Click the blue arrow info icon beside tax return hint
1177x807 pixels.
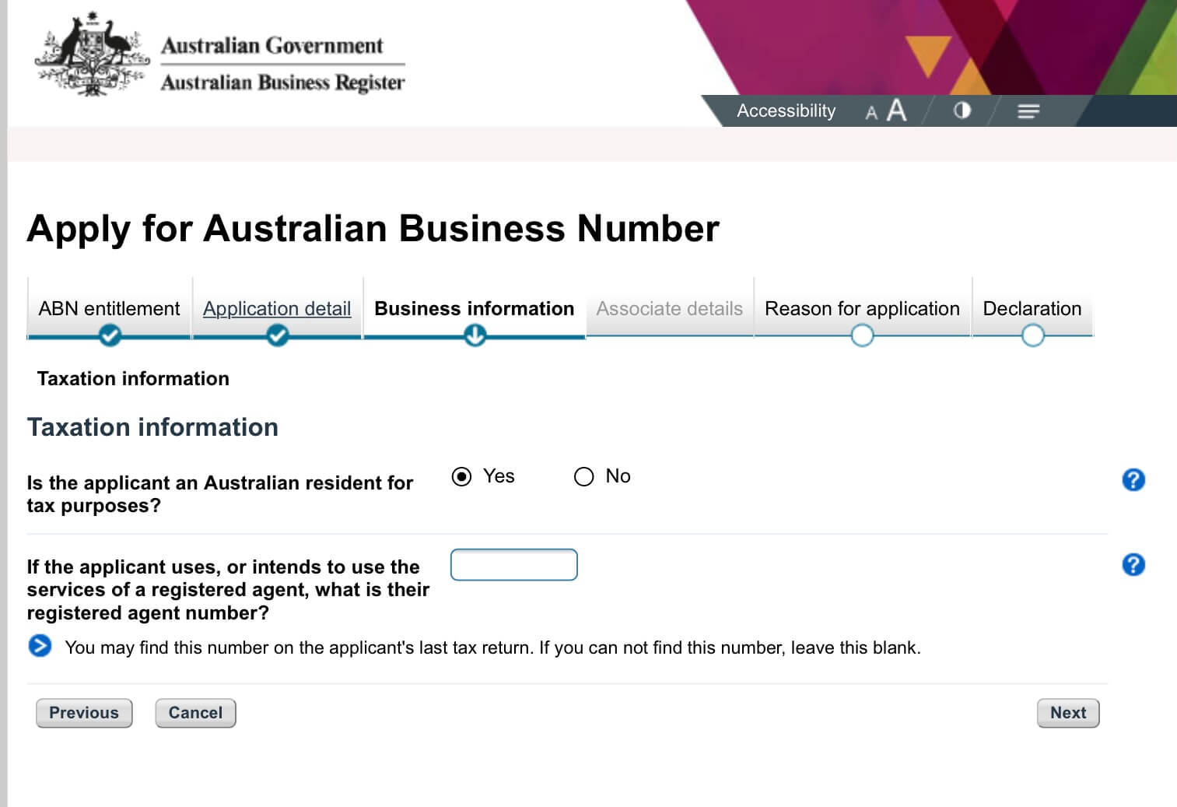click(x=40, y=646)
